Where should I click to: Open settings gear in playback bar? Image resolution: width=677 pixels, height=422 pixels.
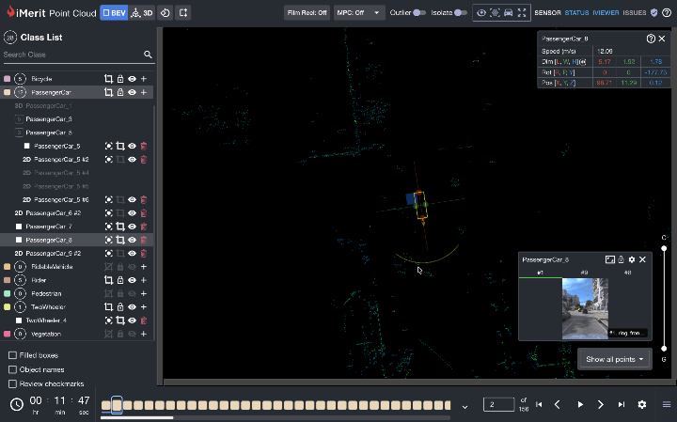tap(642, 404)
